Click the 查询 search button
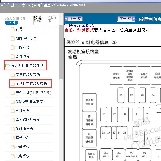Screen dimensions: 161x161 click(x=11, y=22)
